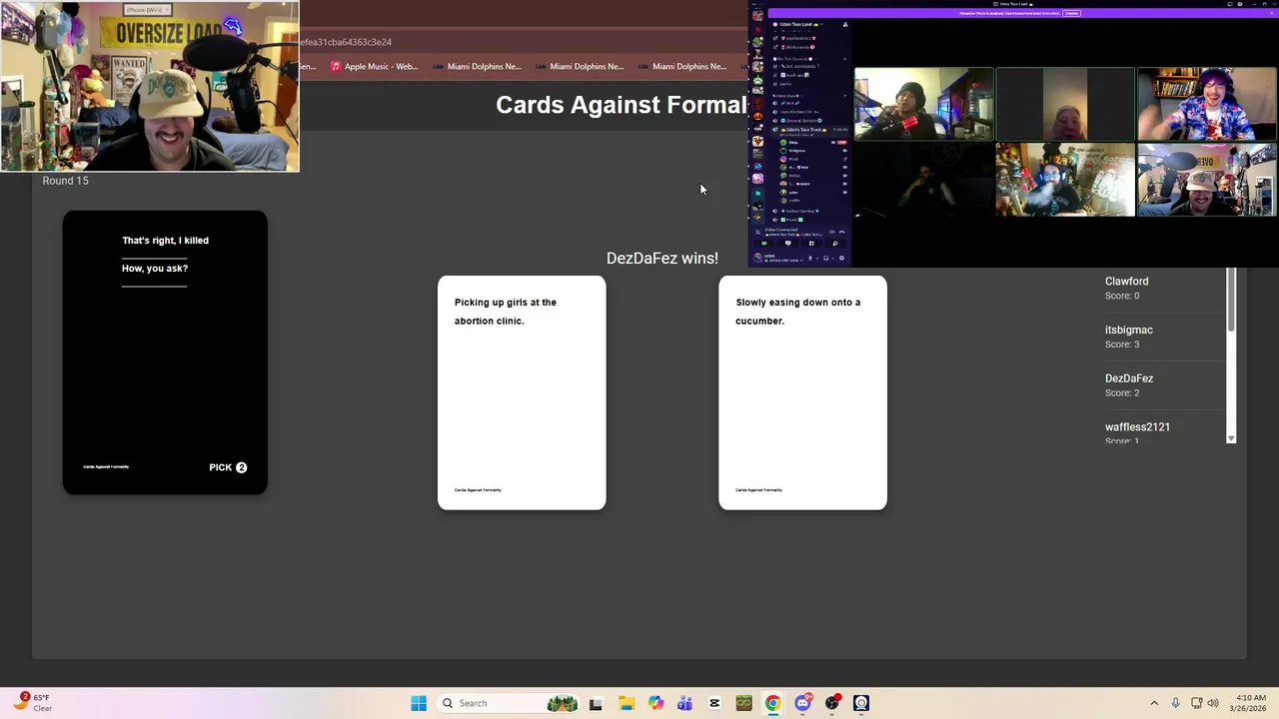Click the 'DezDaFez wins!' announcement text
This screenshot has height=719, width=1279.
[662, 258]
